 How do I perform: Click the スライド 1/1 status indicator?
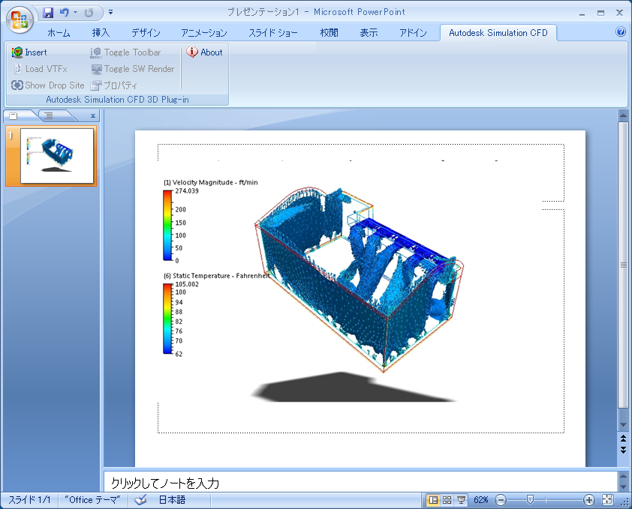click(29, 500)
